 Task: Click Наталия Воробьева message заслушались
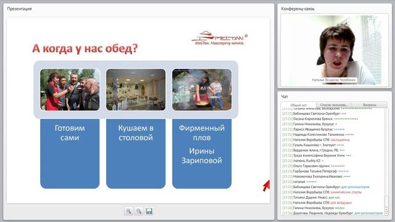(x=316, y=140)
